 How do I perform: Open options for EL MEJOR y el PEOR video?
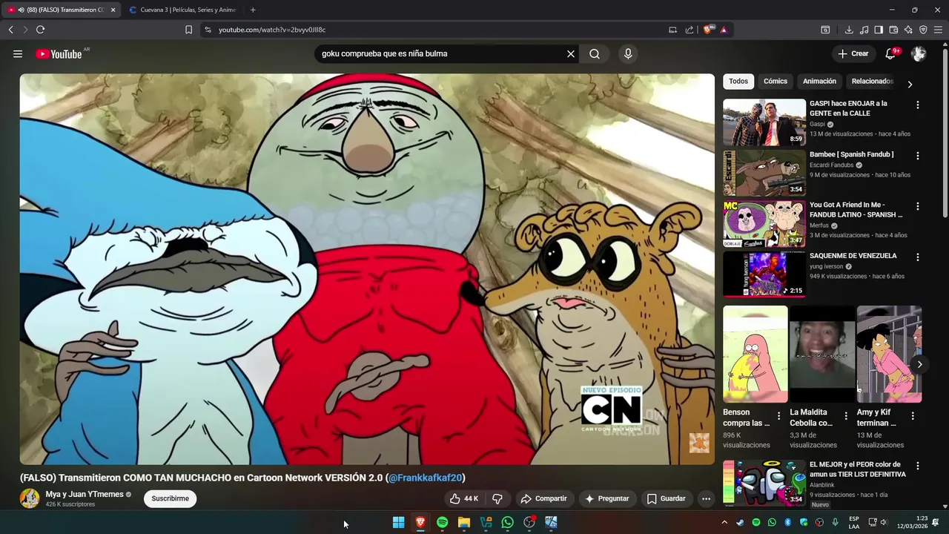918,467
